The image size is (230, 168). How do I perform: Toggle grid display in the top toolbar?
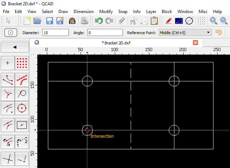[201, 21]
